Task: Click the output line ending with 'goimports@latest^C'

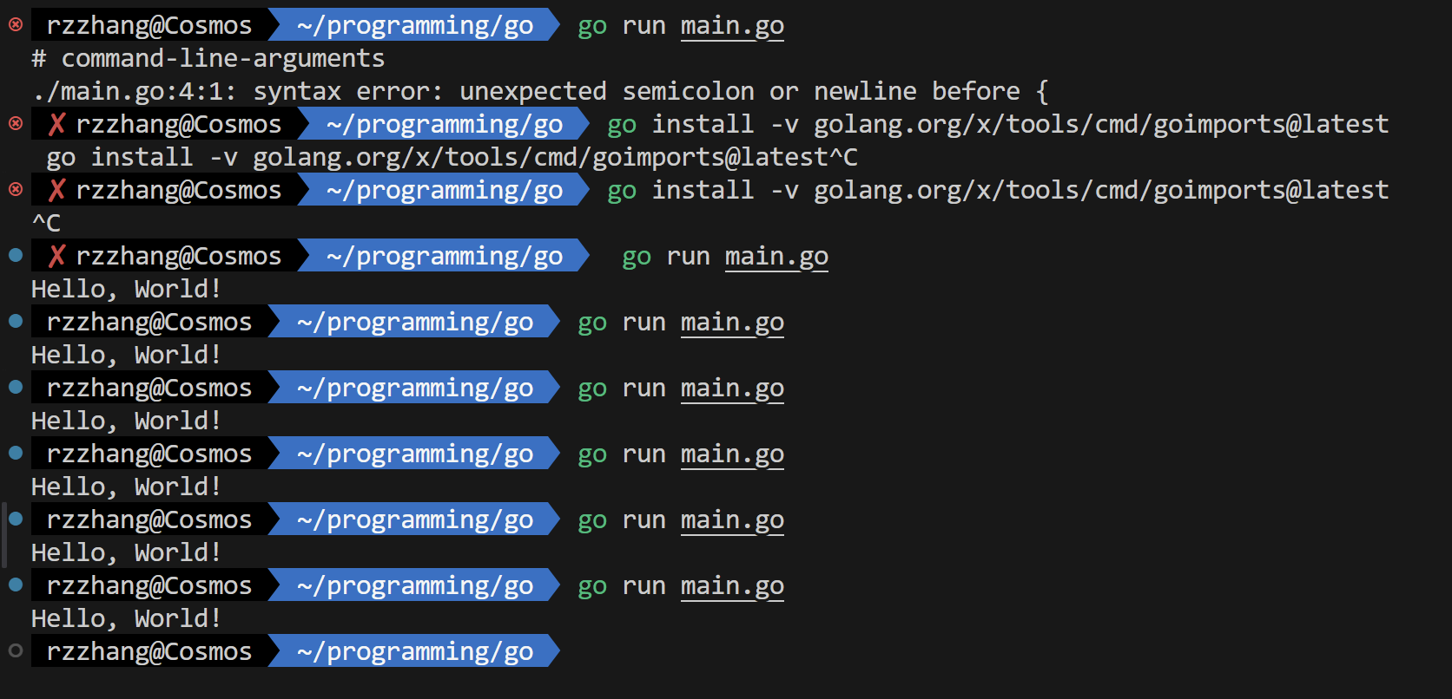Action: [x=452, y=157]
